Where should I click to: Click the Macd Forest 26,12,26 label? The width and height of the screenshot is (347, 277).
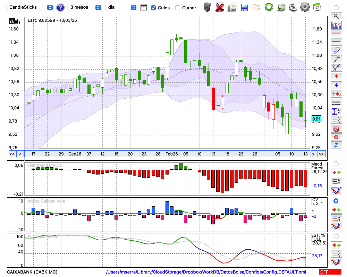pyautogui.click(x=319, y=168)
